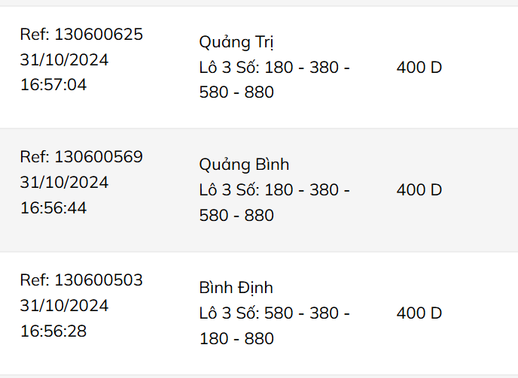Open the entry with Ref 130600569
Image resolution: width=518 pixels, height=378 pixels.
click(81, 157)
